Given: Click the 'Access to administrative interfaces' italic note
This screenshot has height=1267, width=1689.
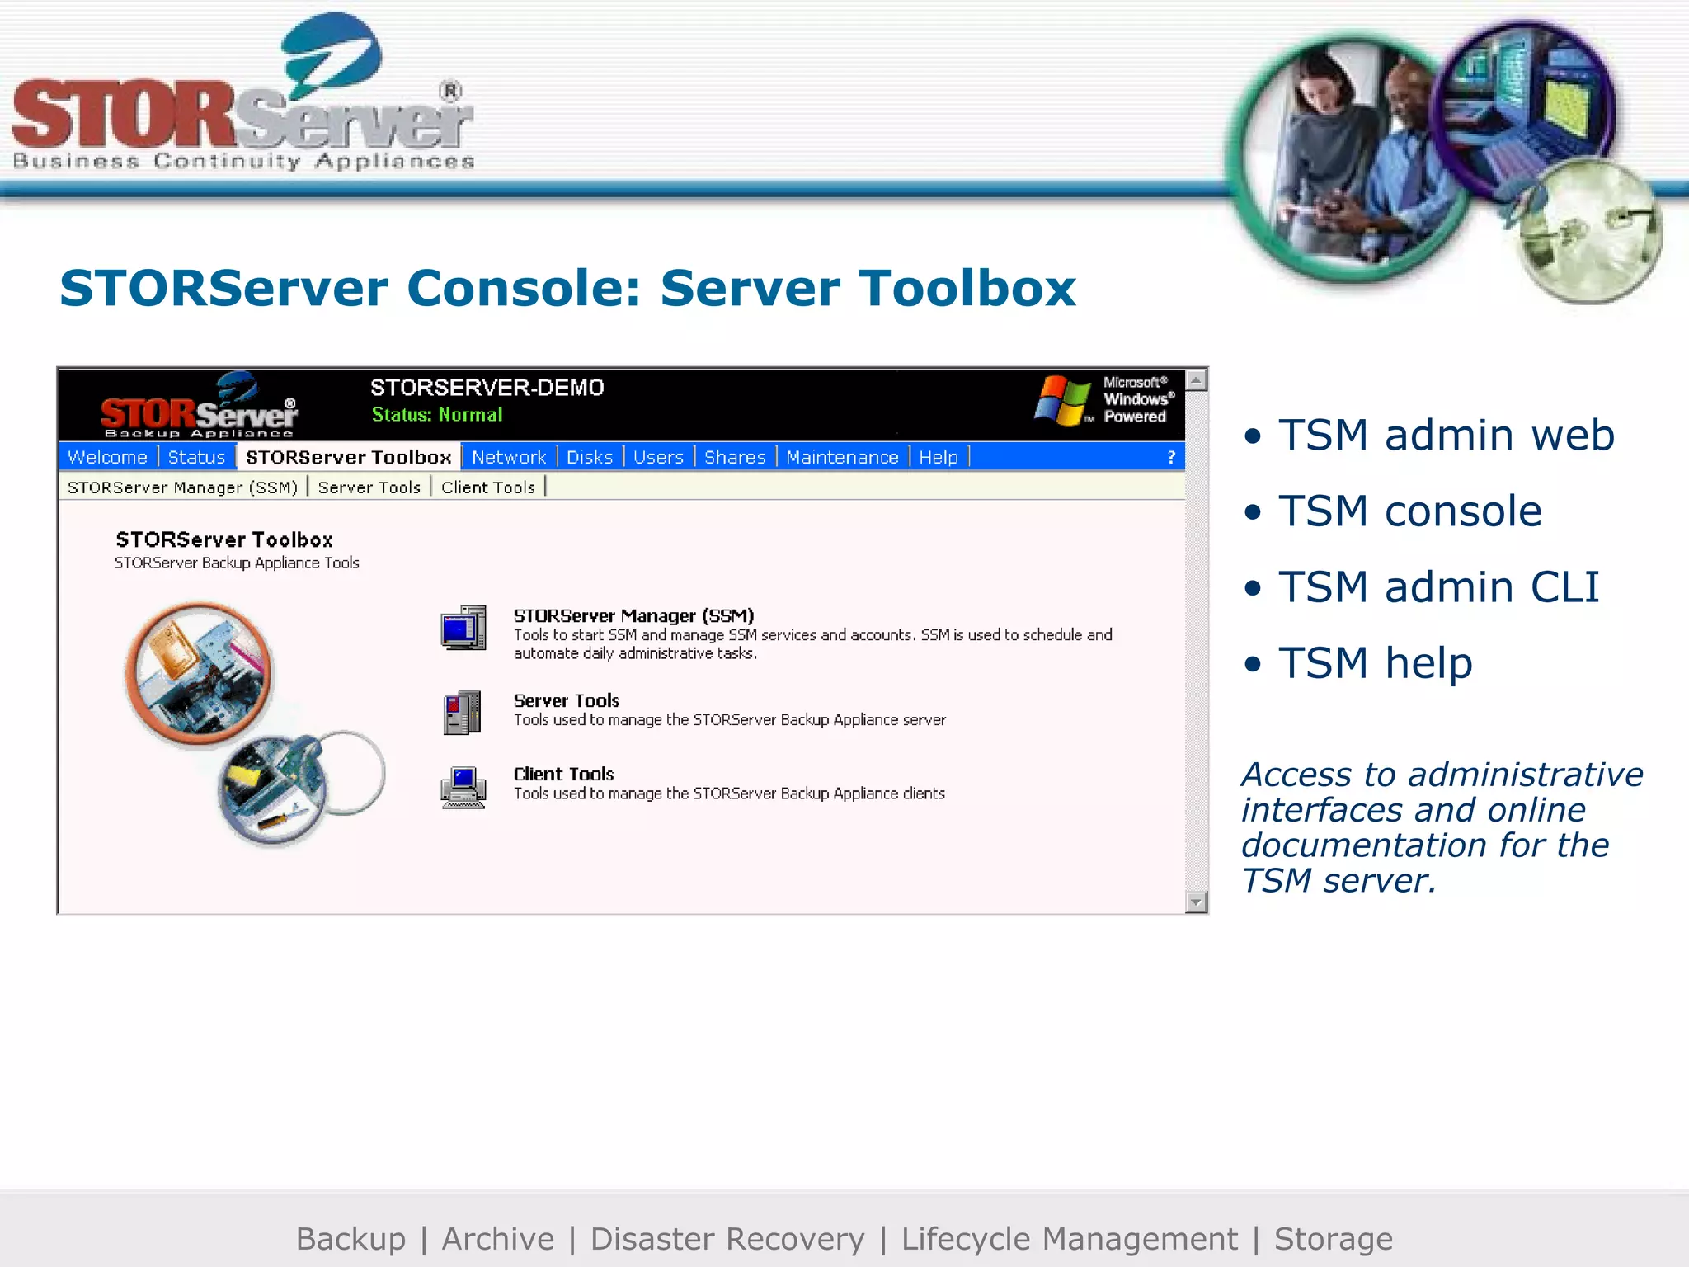Looking at the screenshot, I should pos(1442,827).
